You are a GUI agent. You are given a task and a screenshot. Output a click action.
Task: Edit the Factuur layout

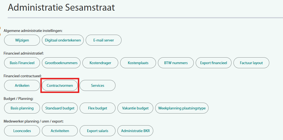point(251,63)
